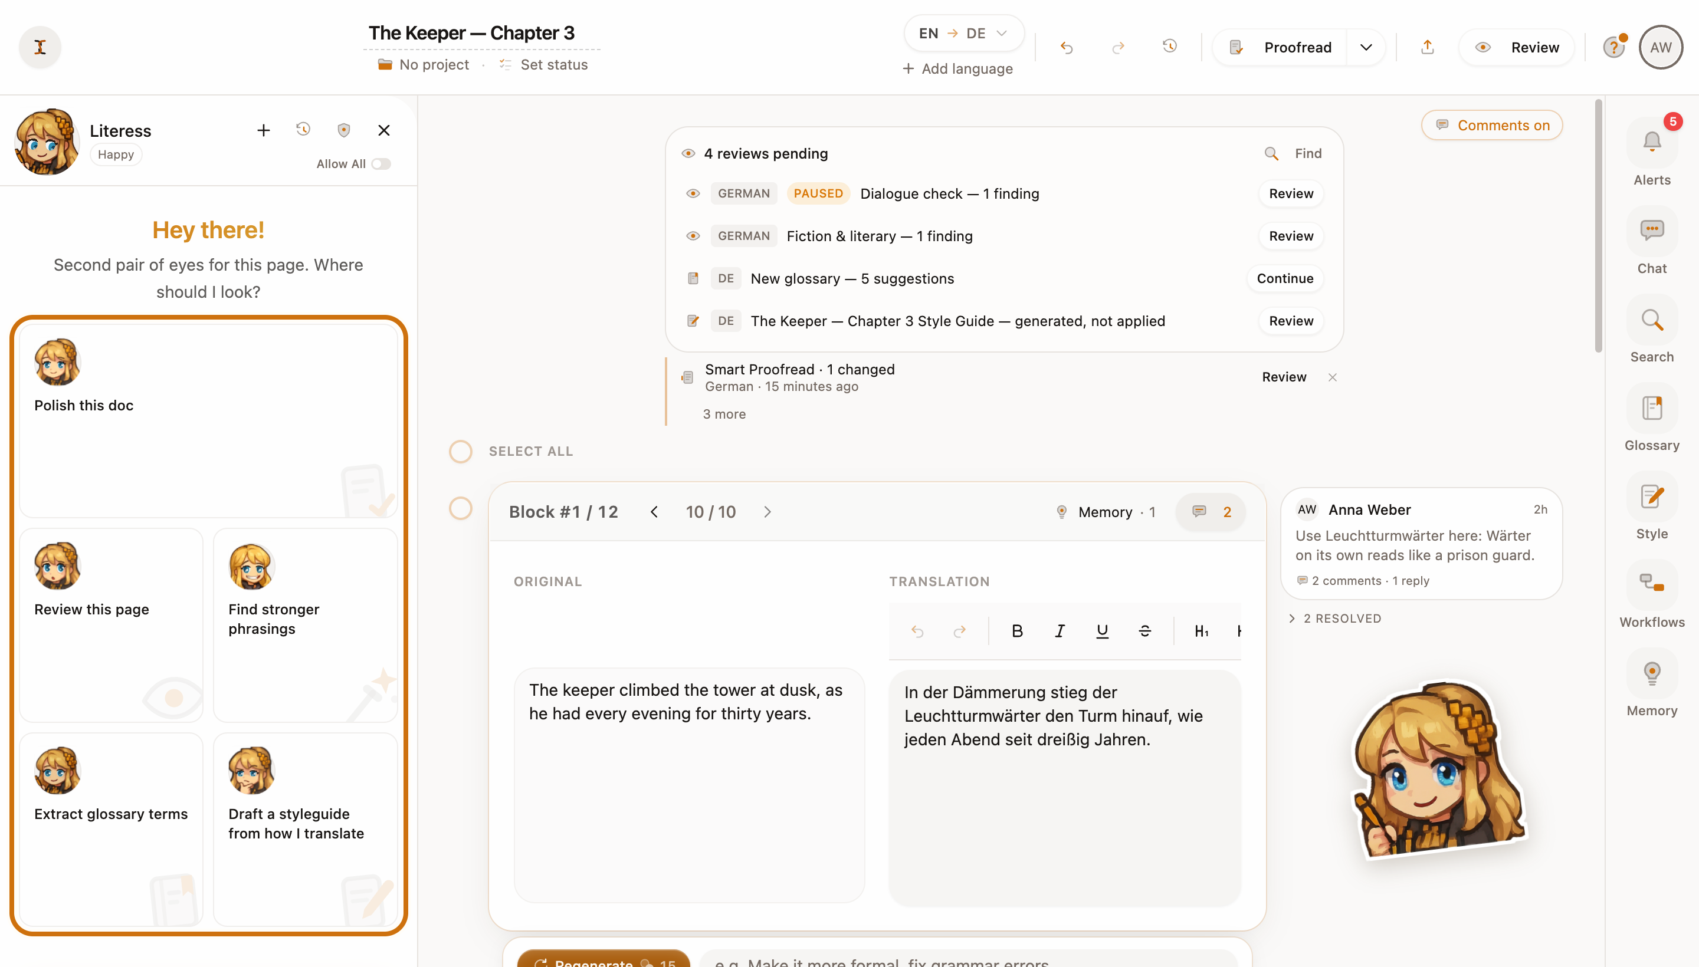
Task: Select the Extract glossary terms card
Action: coord(111,830)
